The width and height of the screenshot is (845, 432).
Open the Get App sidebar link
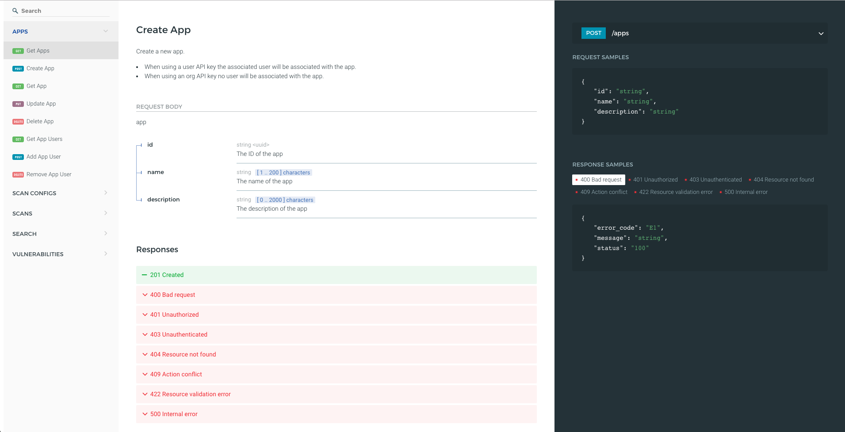(36, 86)
